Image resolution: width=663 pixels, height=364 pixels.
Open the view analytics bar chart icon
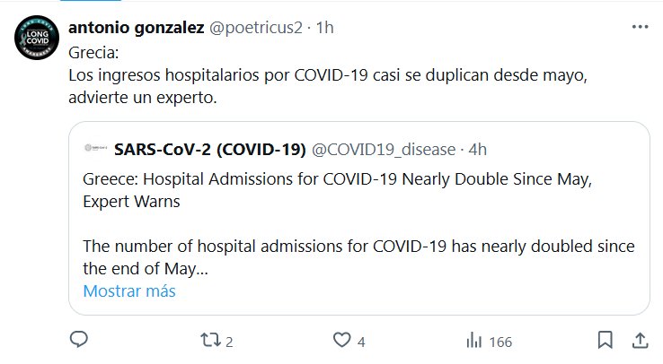[x=473, y=341]
